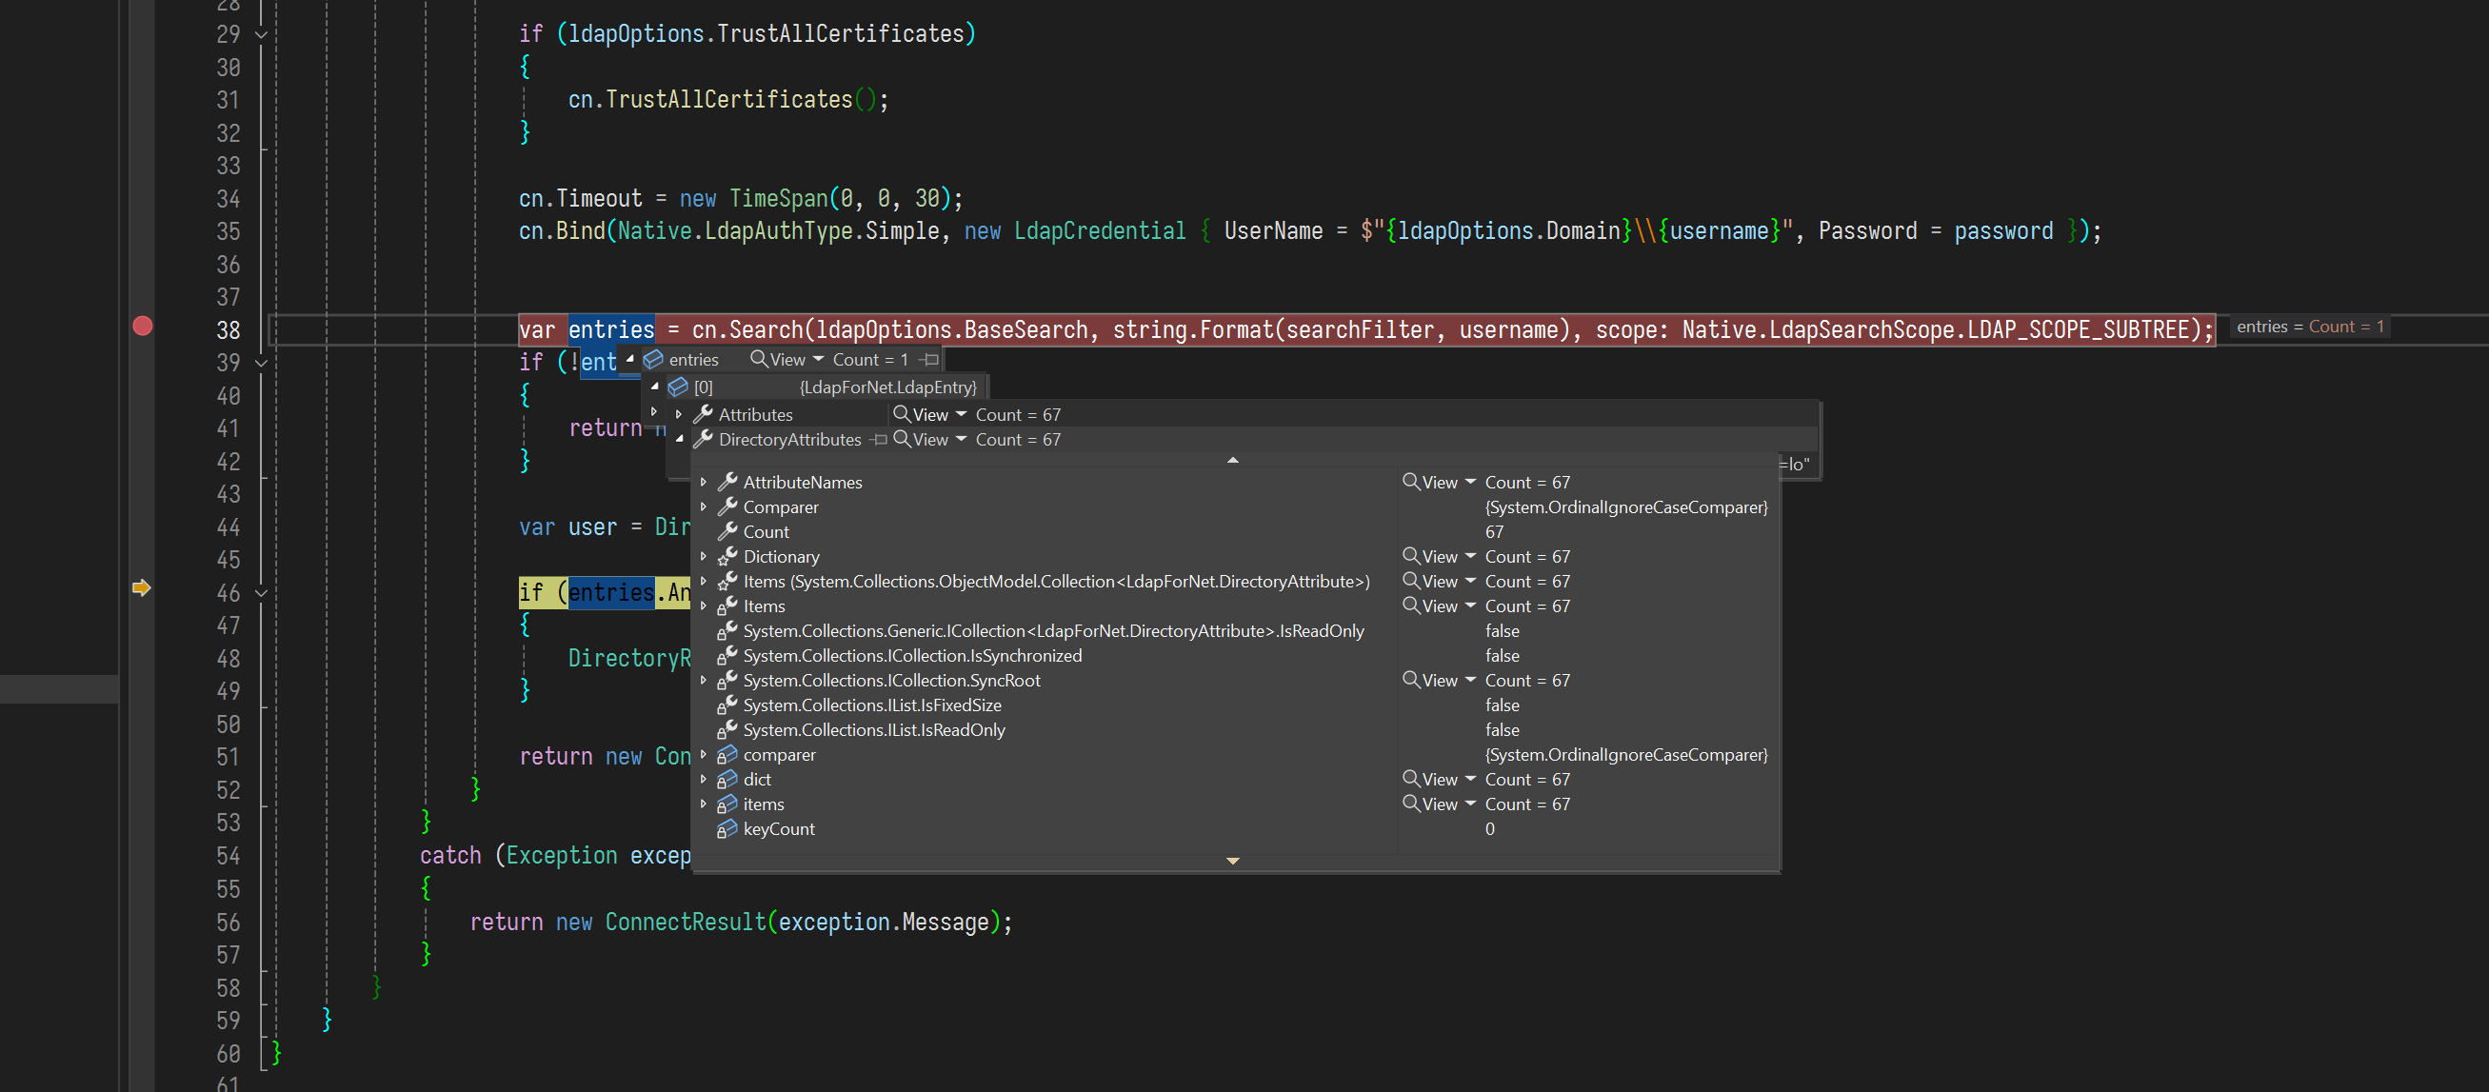
Task: Expand the AttributeNames node
Action: tap(704, 483)
